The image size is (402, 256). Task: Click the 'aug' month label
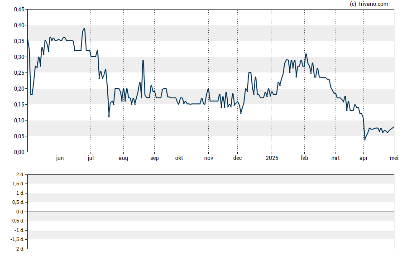pyautogui.click(x=123, y=159)
